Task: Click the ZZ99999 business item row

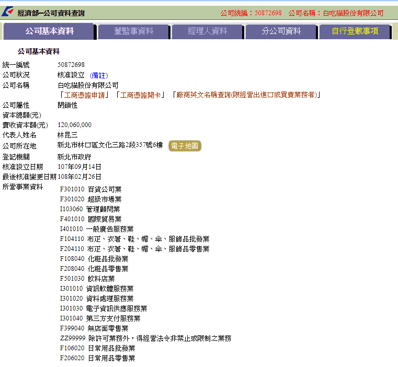Action: click(x=146, y=338)
